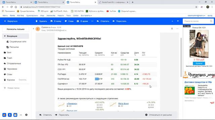The height and width of the screenshot is (120, 215).
Task: Open Mail.ru portal link
Action: pyautogui.click(x=5, y=16)
